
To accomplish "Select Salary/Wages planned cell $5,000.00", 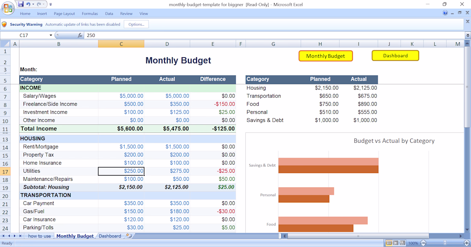I will coord(121,96).
